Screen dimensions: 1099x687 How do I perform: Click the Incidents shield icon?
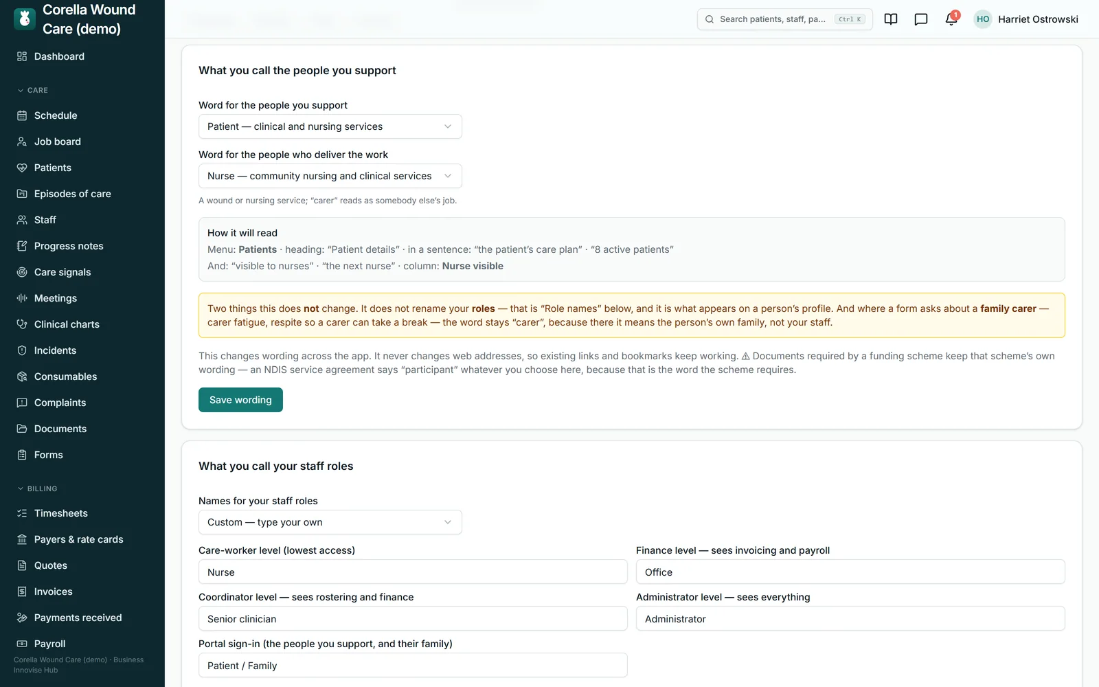tap(22, 350)
